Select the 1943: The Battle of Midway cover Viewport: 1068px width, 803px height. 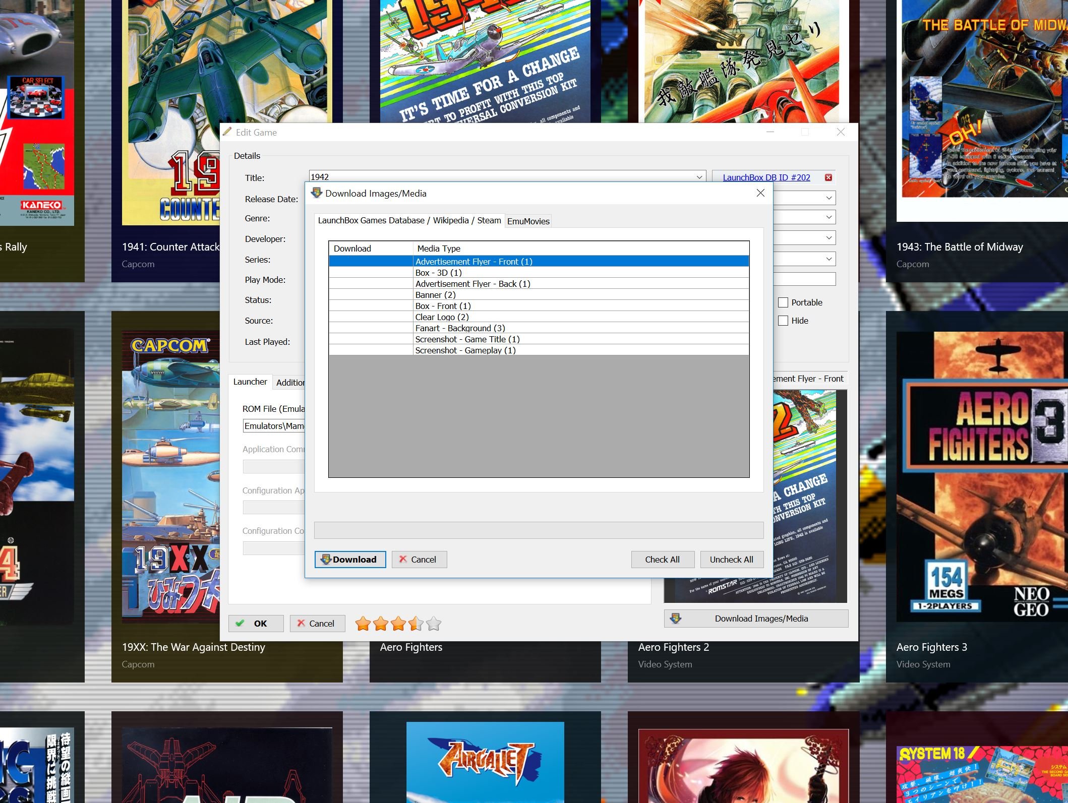tap(982, 110)
